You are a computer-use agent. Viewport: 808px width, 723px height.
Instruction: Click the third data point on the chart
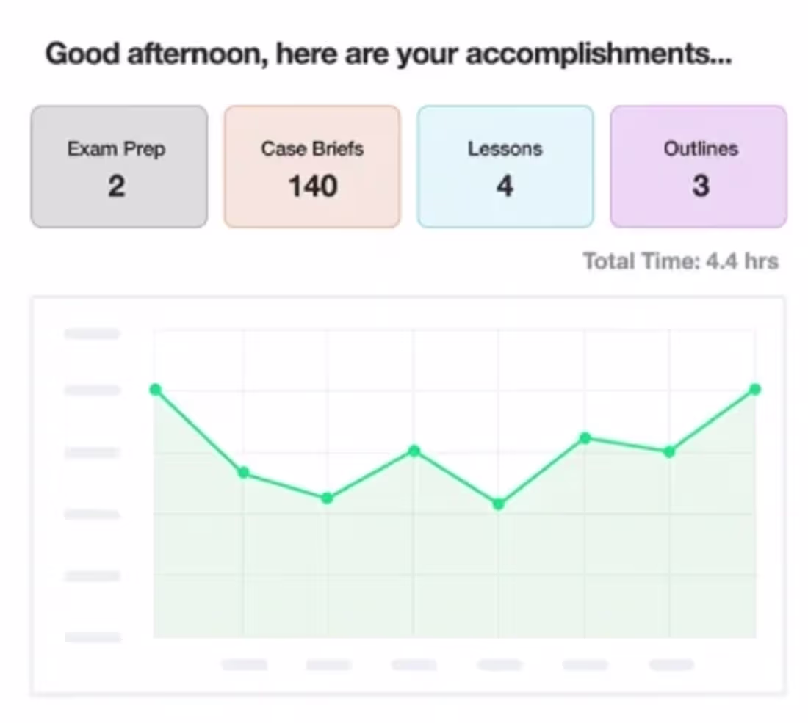(328, 498)
